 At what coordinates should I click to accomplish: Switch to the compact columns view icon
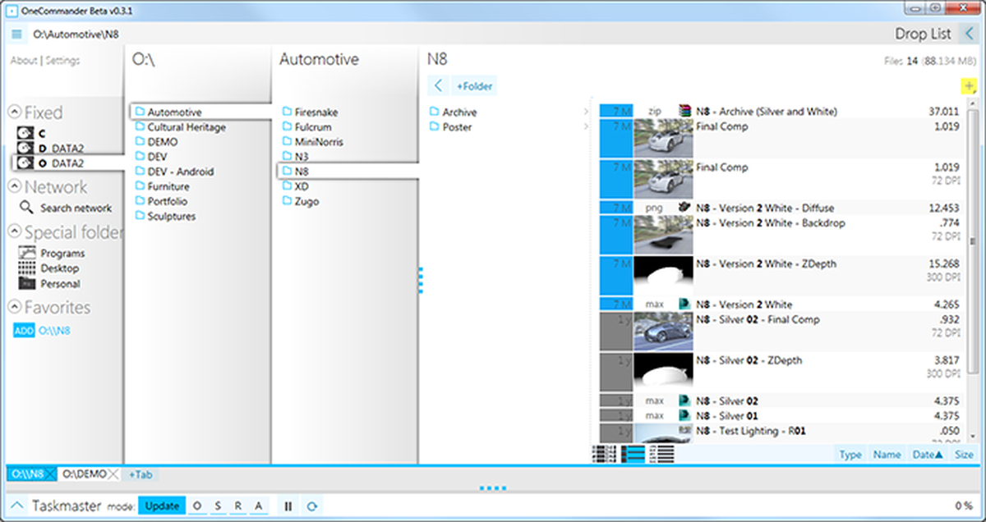pyautogui.click(x=605, y=453)
